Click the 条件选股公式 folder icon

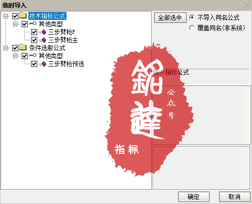click(23, 48)
